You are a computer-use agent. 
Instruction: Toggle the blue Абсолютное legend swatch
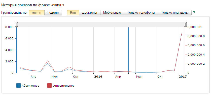pyautogui.click(x=18, y=86)
